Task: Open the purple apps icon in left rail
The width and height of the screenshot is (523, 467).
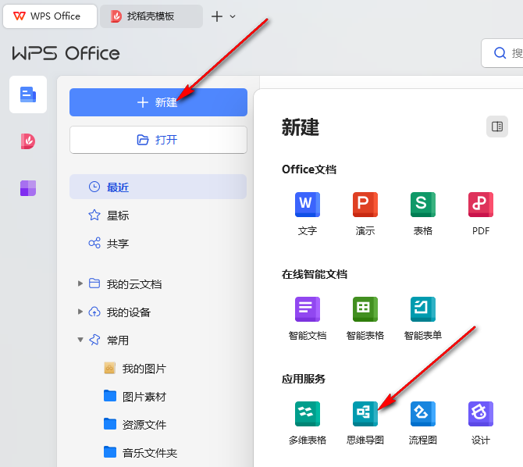Action: (x=28, y=188)
